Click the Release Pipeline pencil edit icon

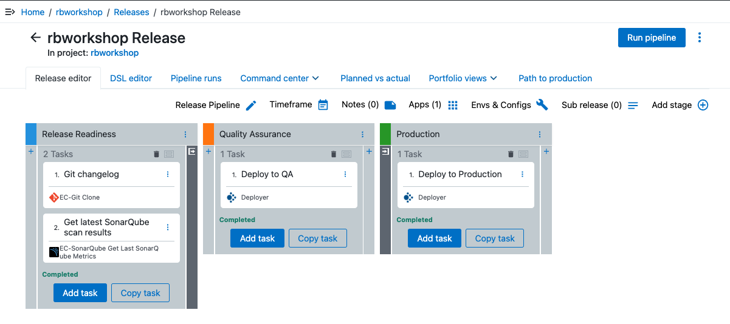pos(251,105)
